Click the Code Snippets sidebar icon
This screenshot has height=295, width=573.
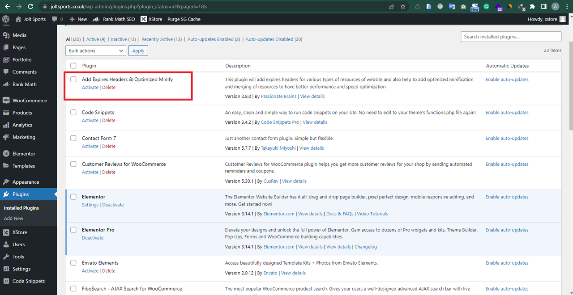[6, 281]
